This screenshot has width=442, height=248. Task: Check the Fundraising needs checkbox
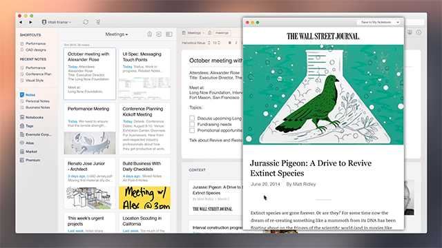coord(192,124)
